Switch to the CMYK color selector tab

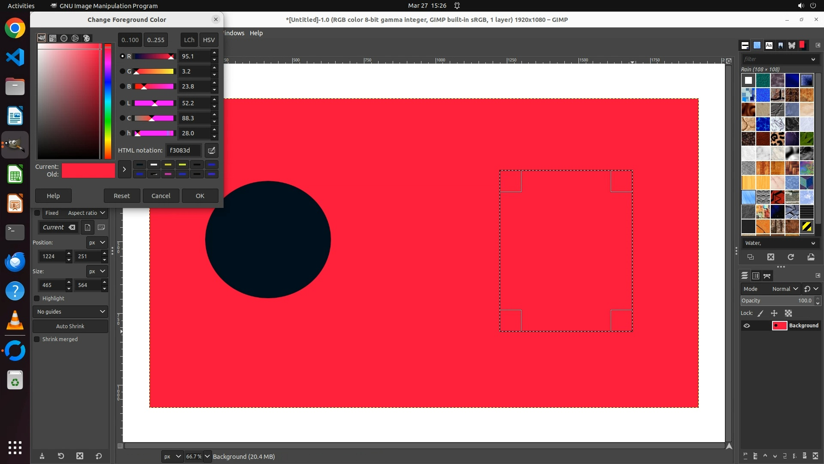click(x=53, y=38)
